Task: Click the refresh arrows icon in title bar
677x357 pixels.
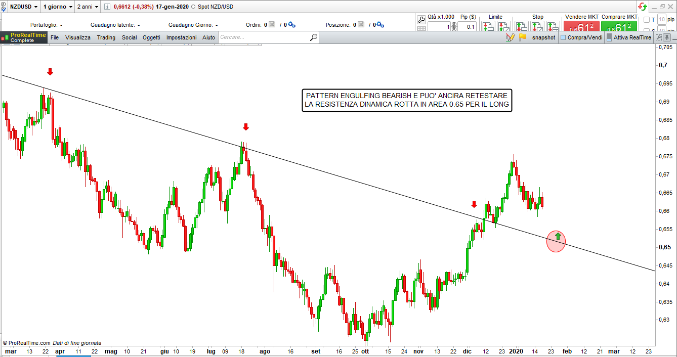Action: (x=642, y=7)
